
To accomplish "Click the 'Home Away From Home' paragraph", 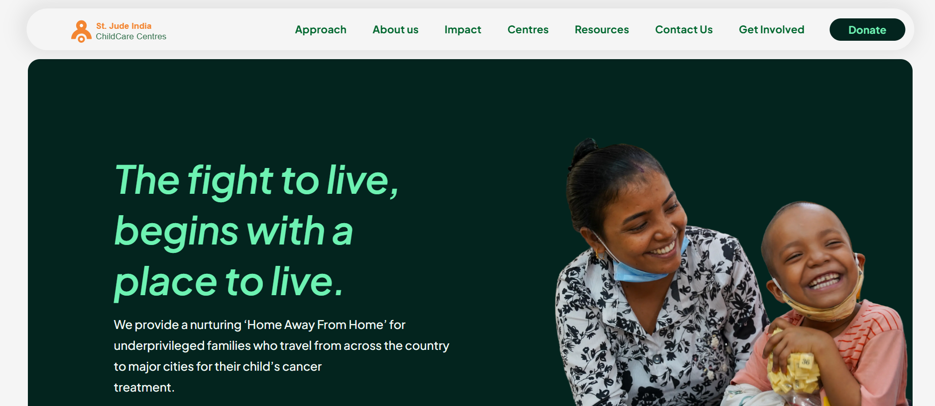I will point(281,356).
